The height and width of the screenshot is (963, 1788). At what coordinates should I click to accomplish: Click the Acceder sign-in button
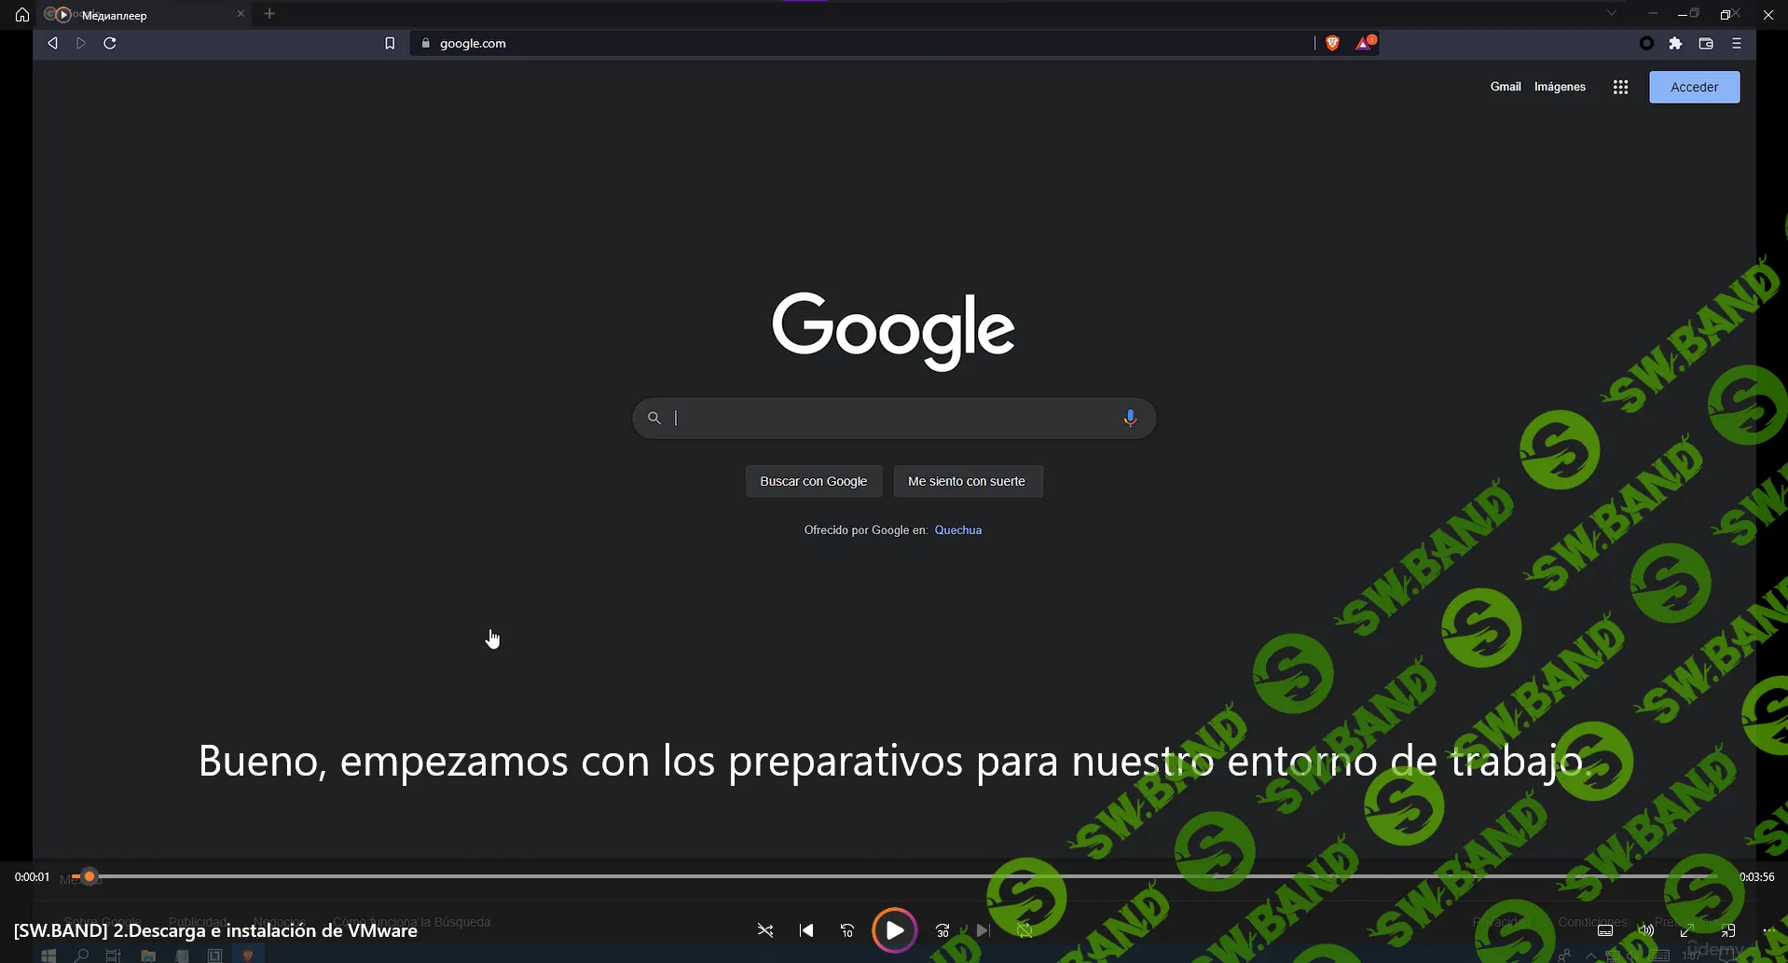pos(1694,87)
